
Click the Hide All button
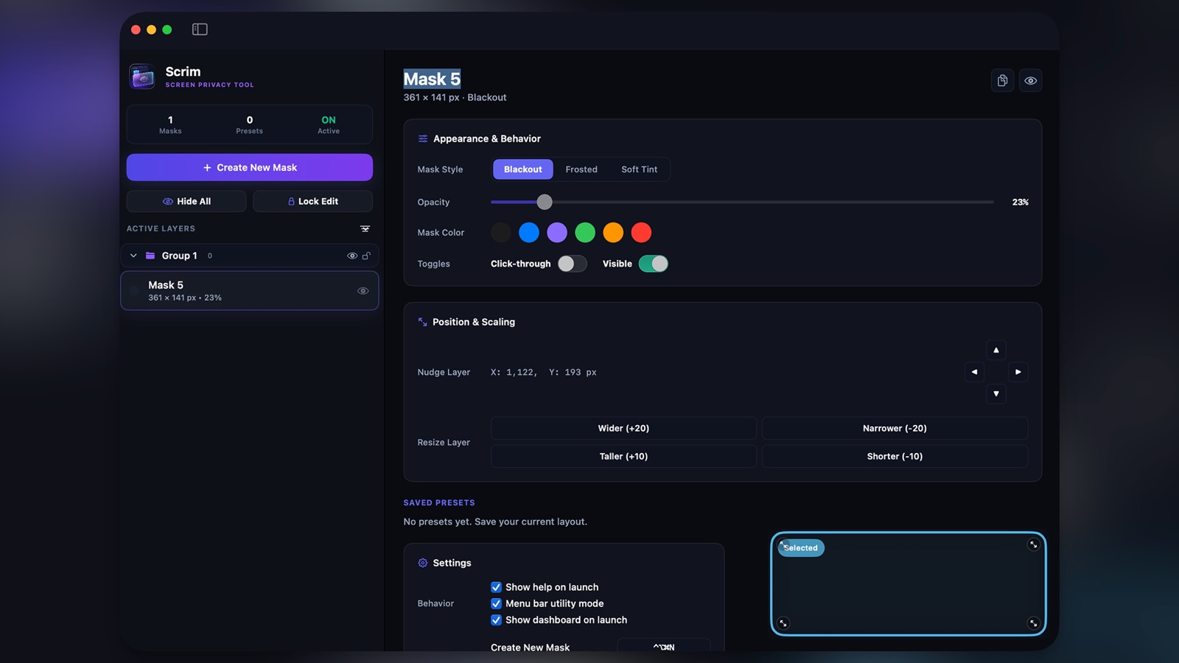point(186,201)
